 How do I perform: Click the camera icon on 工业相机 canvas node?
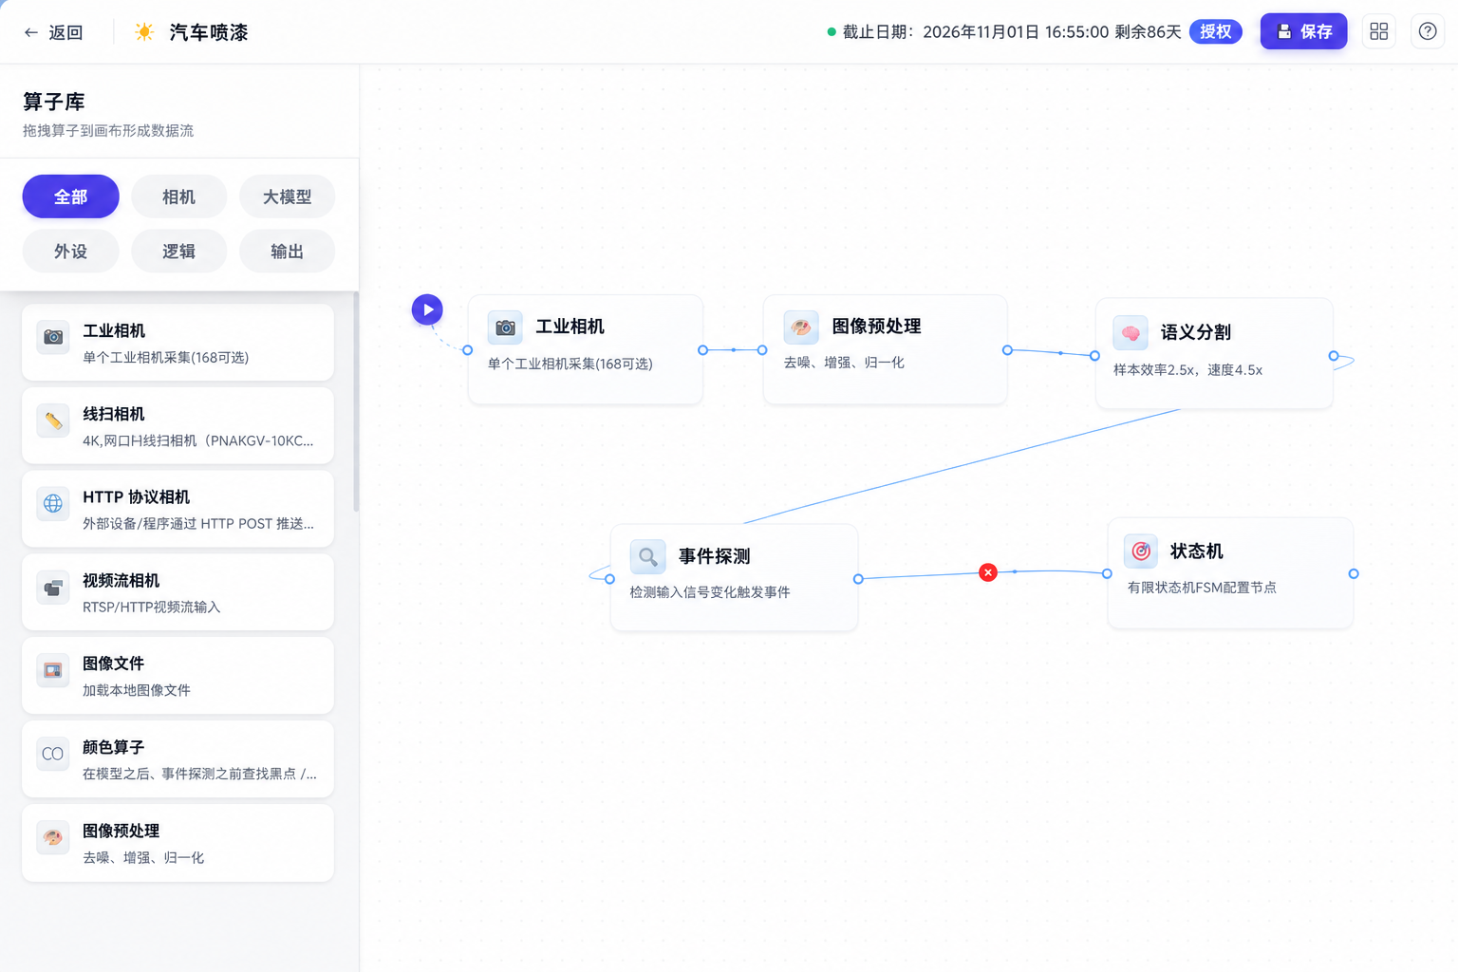click(505, 327)
